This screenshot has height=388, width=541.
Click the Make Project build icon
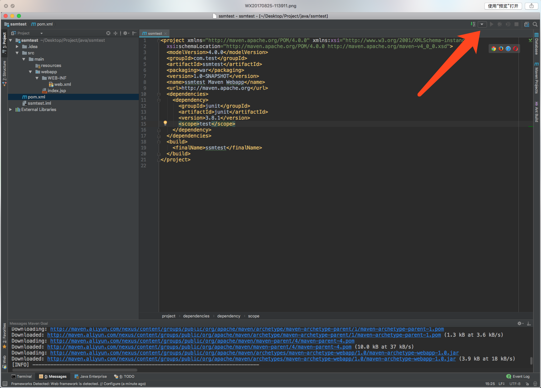pyautogui.click(x=473, y=24)
